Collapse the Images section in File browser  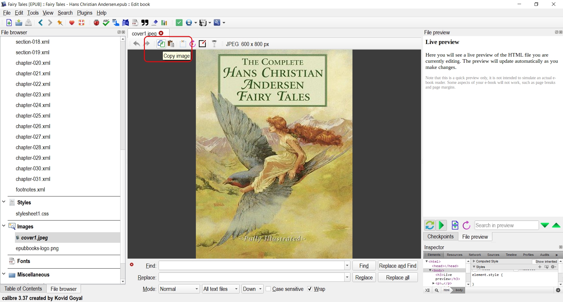(x=4, y=226)
